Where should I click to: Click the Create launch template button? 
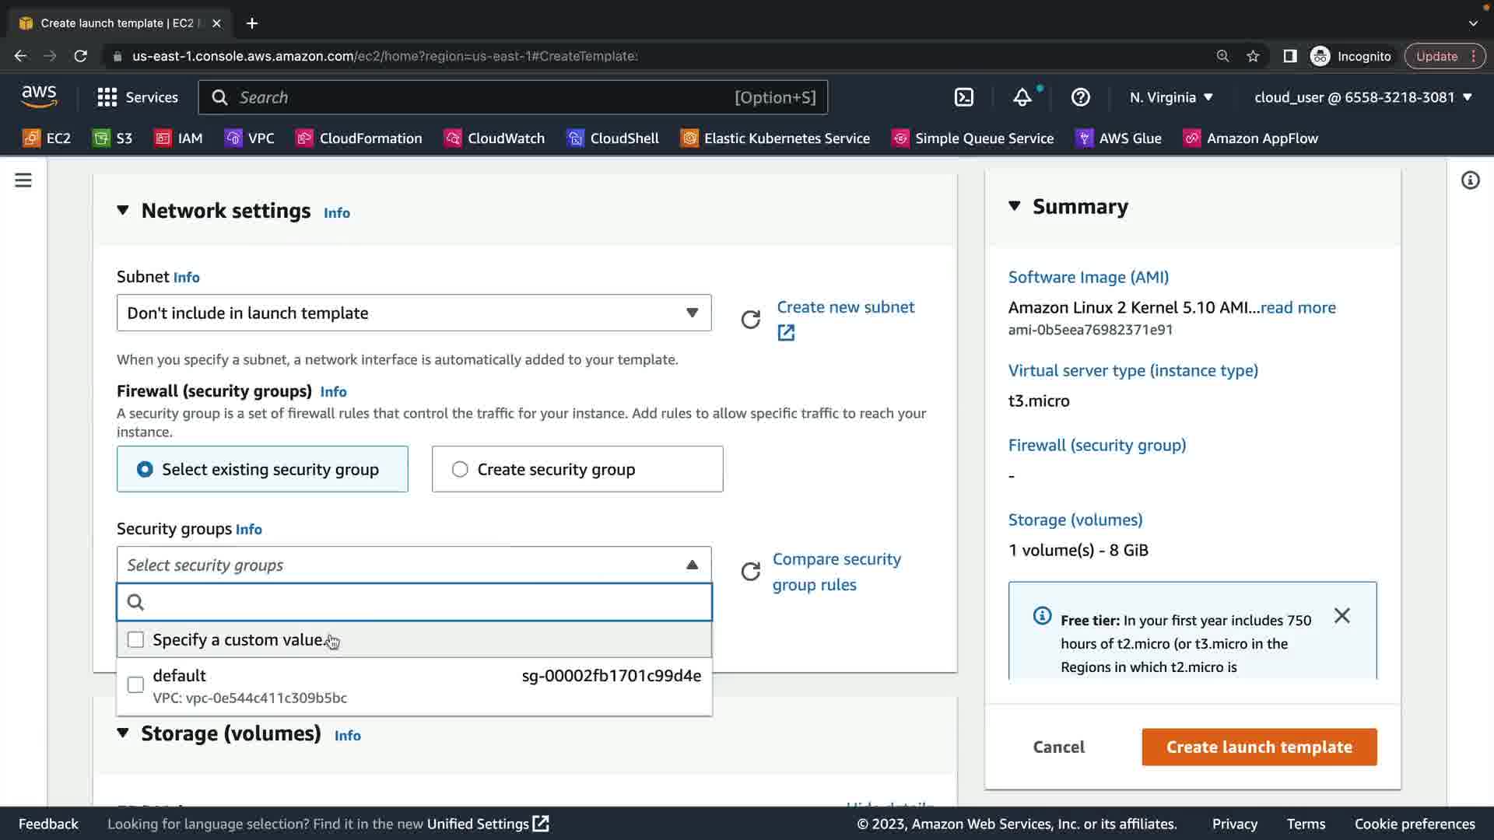tap(1258, 747)
